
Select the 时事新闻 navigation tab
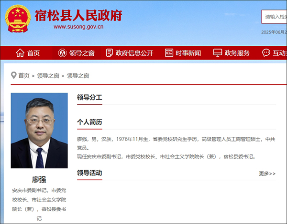(183, 53)
